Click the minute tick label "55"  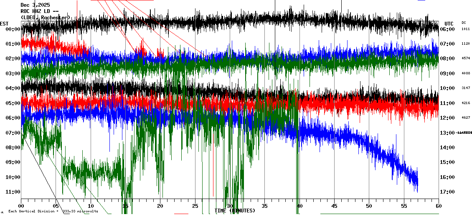(x=403, y=206)
